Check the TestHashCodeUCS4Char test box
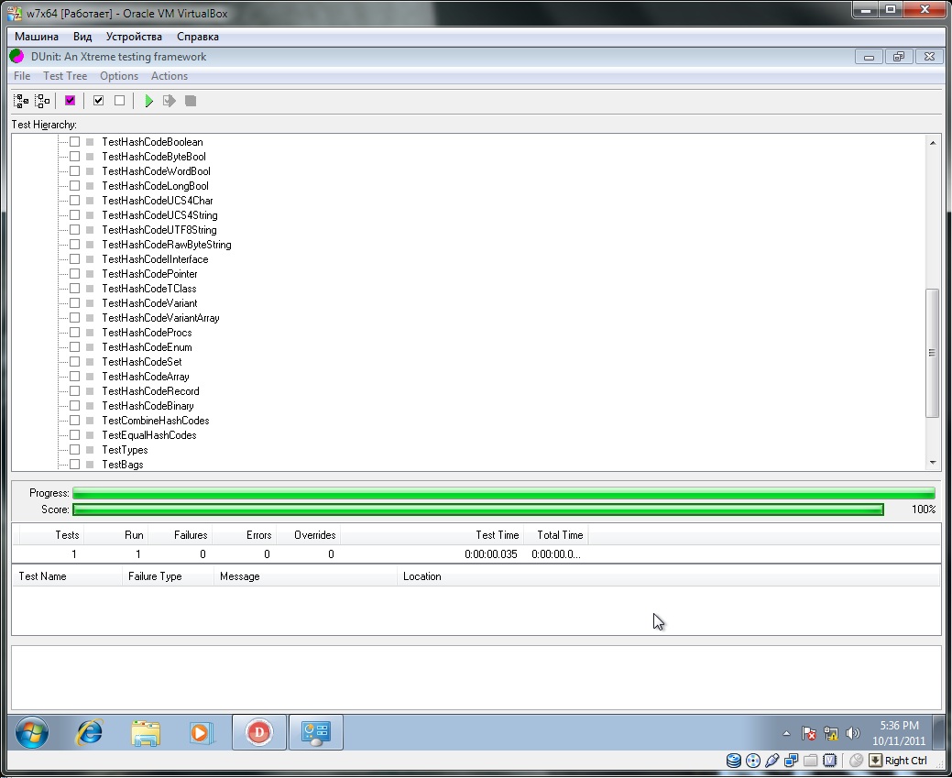The width and height of the screenshot is (952, 778). pyautogui.click(x=75, y=201)
